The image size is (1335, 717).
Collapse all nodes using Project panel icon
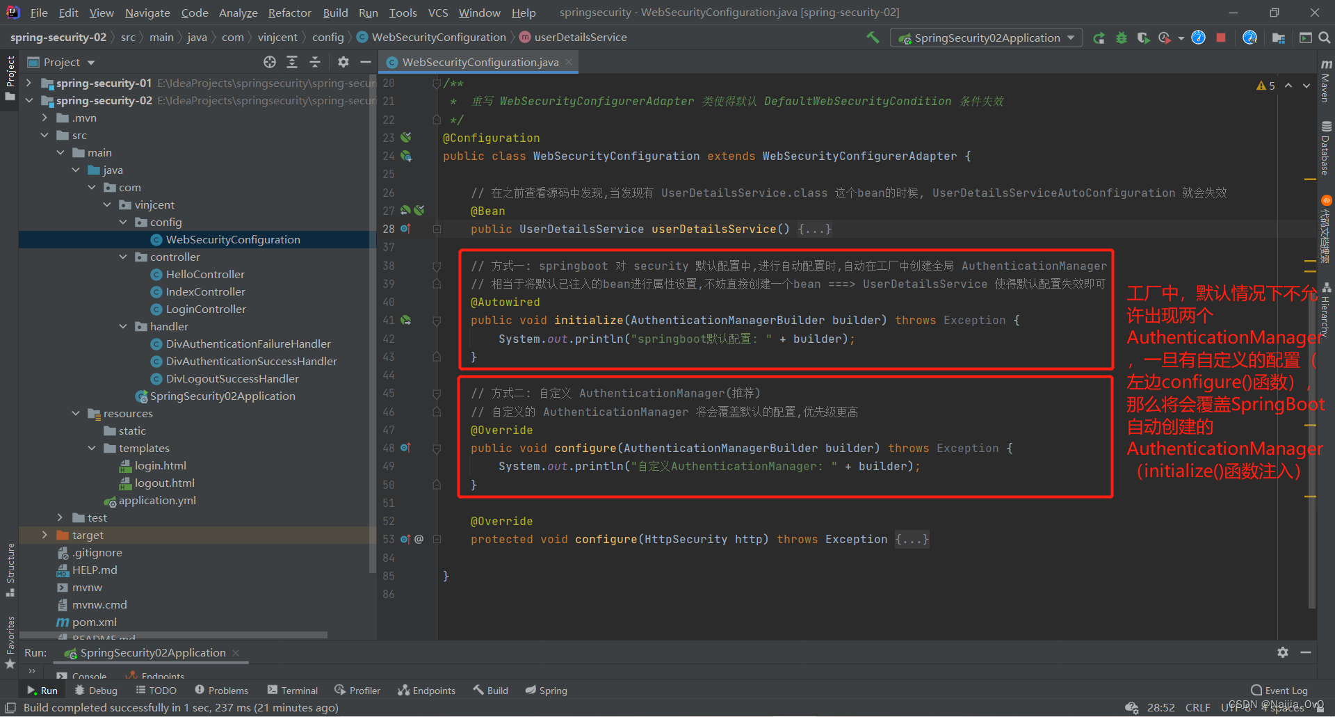pos(315,62)
